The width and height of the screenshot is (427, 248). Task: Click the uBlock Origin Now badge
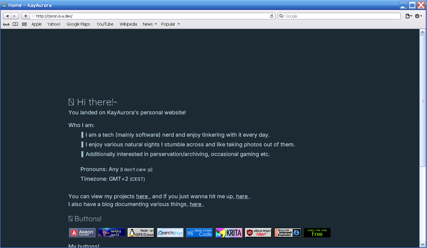258,233
